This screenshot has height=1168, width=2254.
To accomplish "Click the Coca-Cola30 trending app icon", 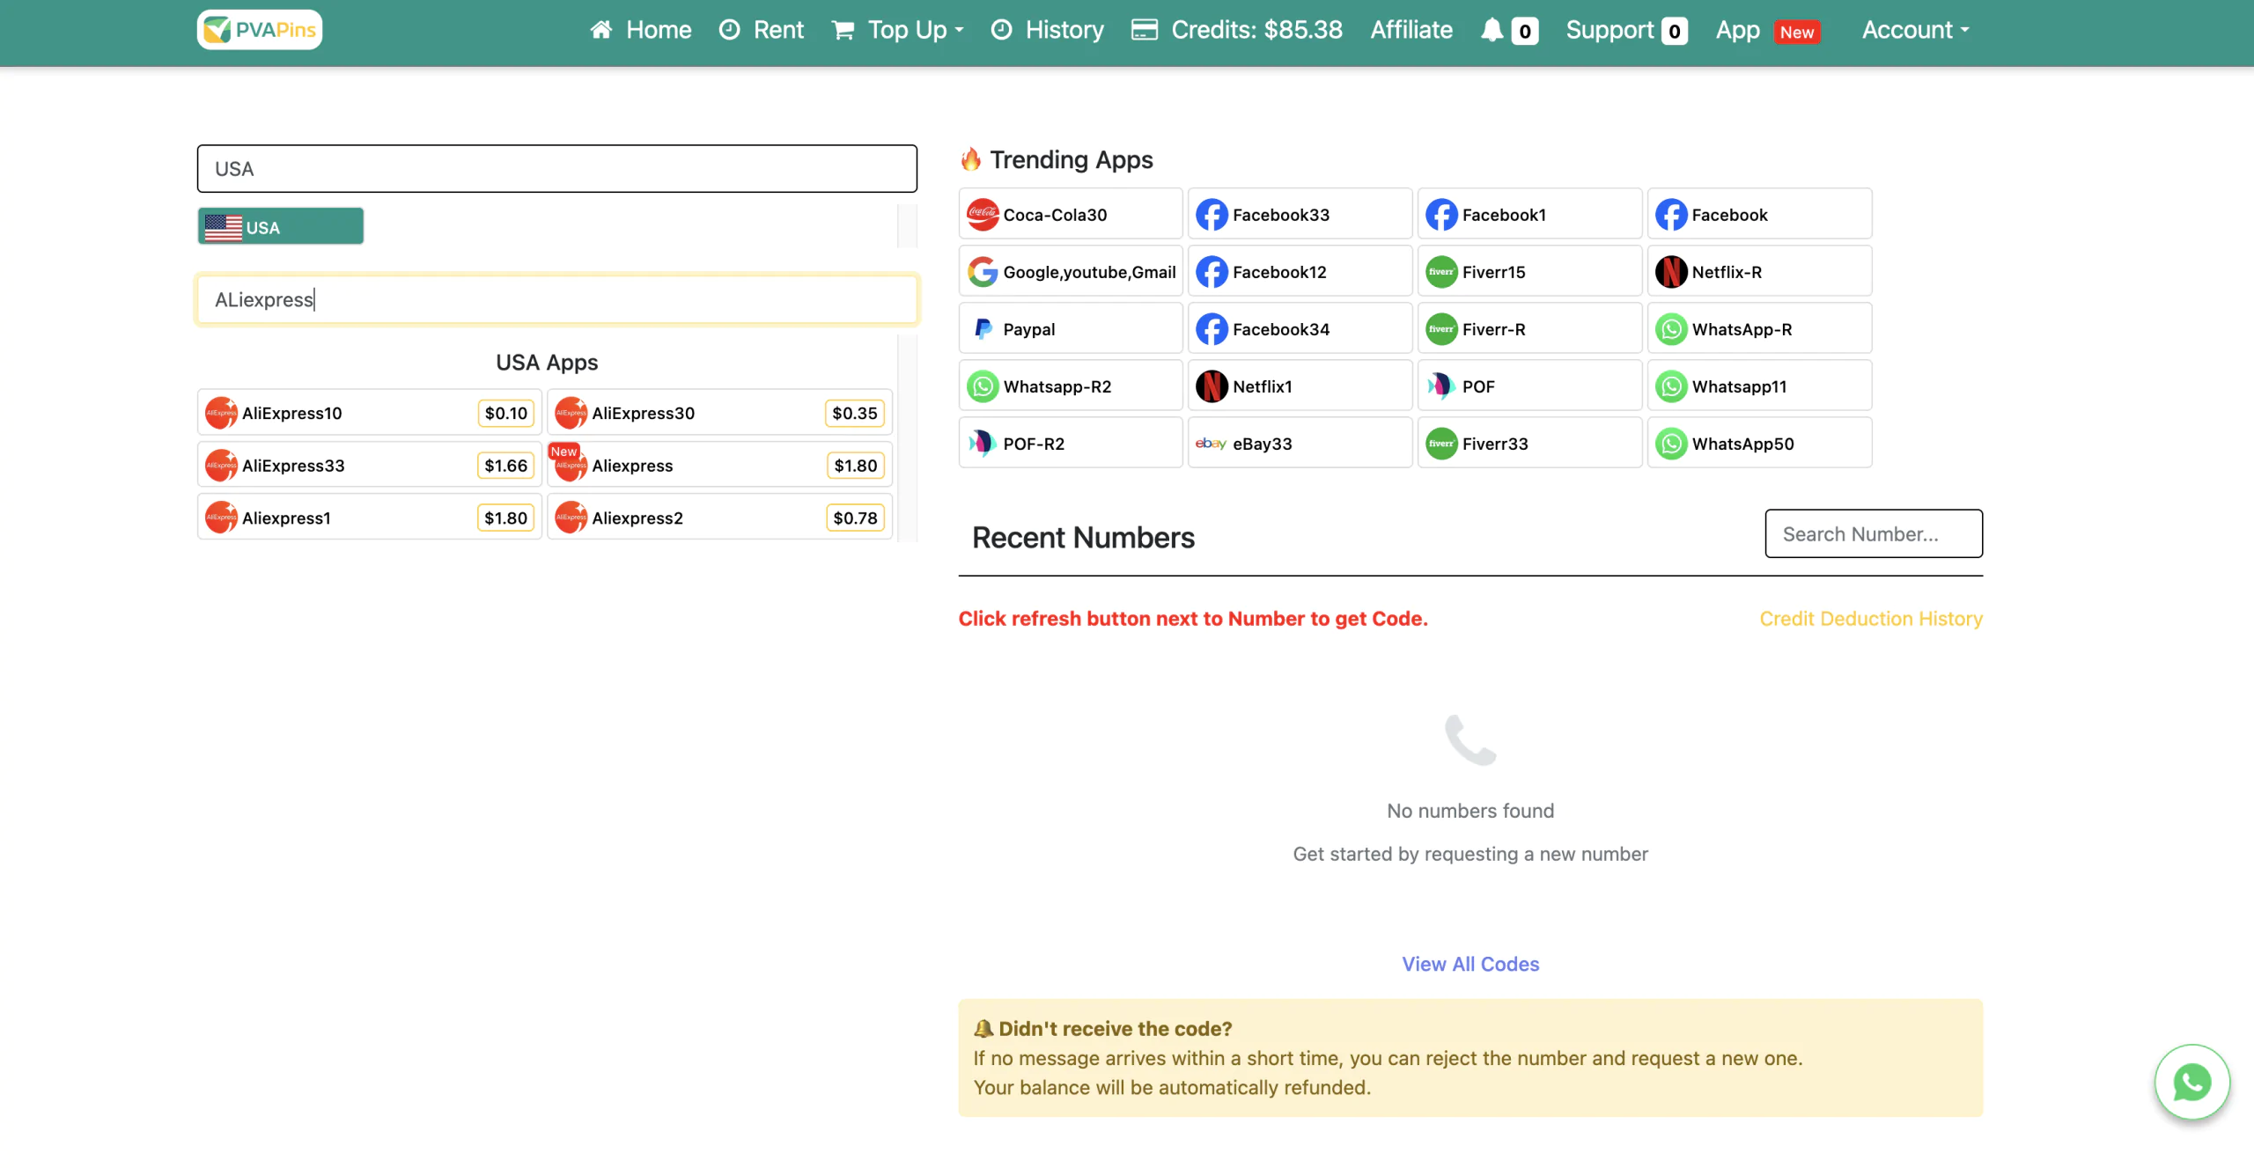I will [983, 214].
